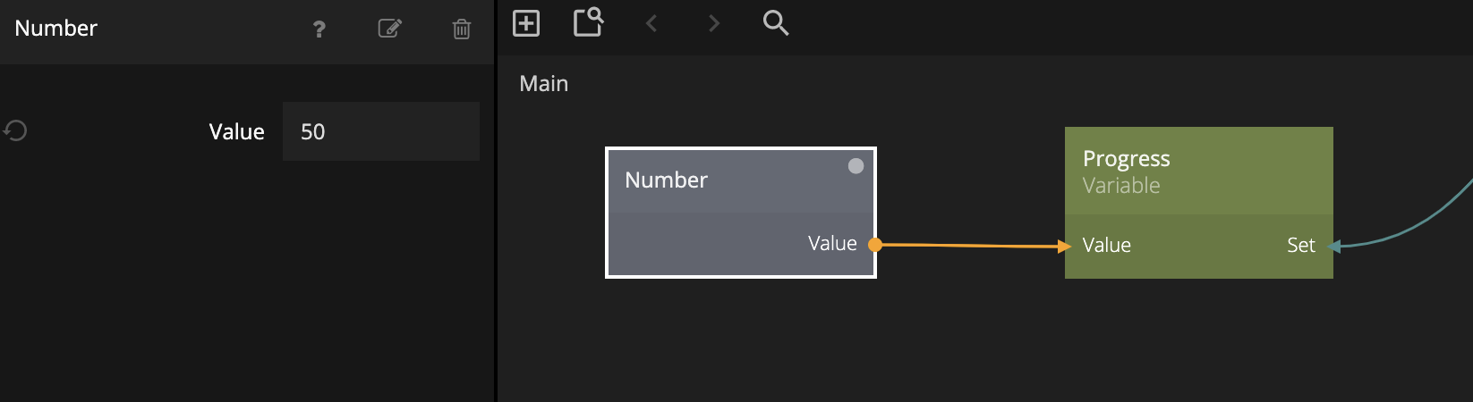Click the Number title in property panel
Image resolution: width=1473 pixels, height=402 pixels.
click(56, 29)
